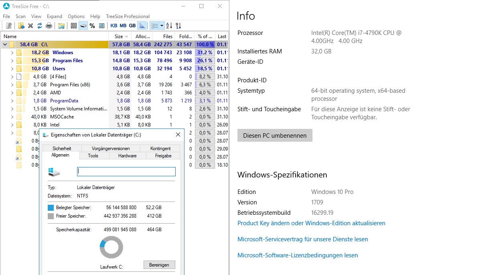The width and height of the screenshot is (501, 275).
Task: Click the drive label input field
Action: [126, 171]
